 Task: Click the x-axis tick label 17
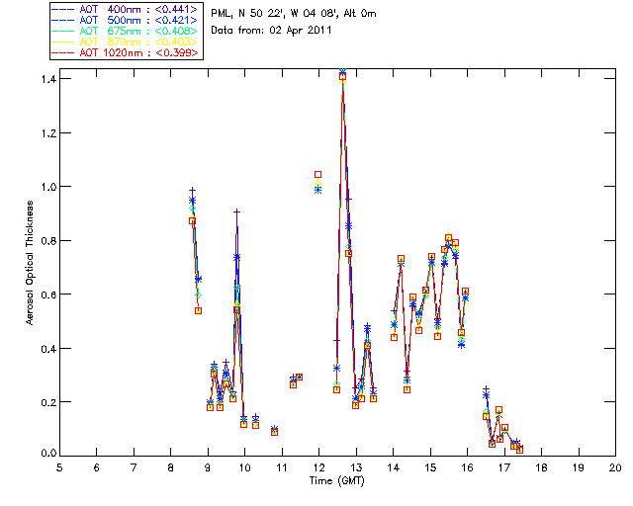[x=504, y=467]
